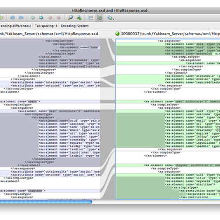Open find with the magnifying glass icon

tap(70, 18)
